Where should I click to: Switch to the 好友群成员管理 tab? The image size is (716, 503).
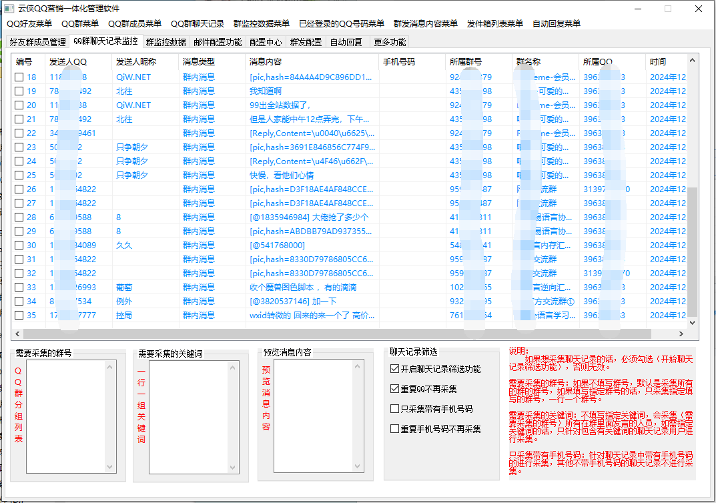(38, 42)
